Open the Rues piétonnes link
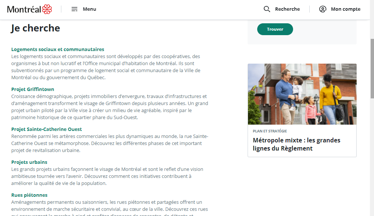The height and width of the screenshot is (216, 374). click(29, 195)
